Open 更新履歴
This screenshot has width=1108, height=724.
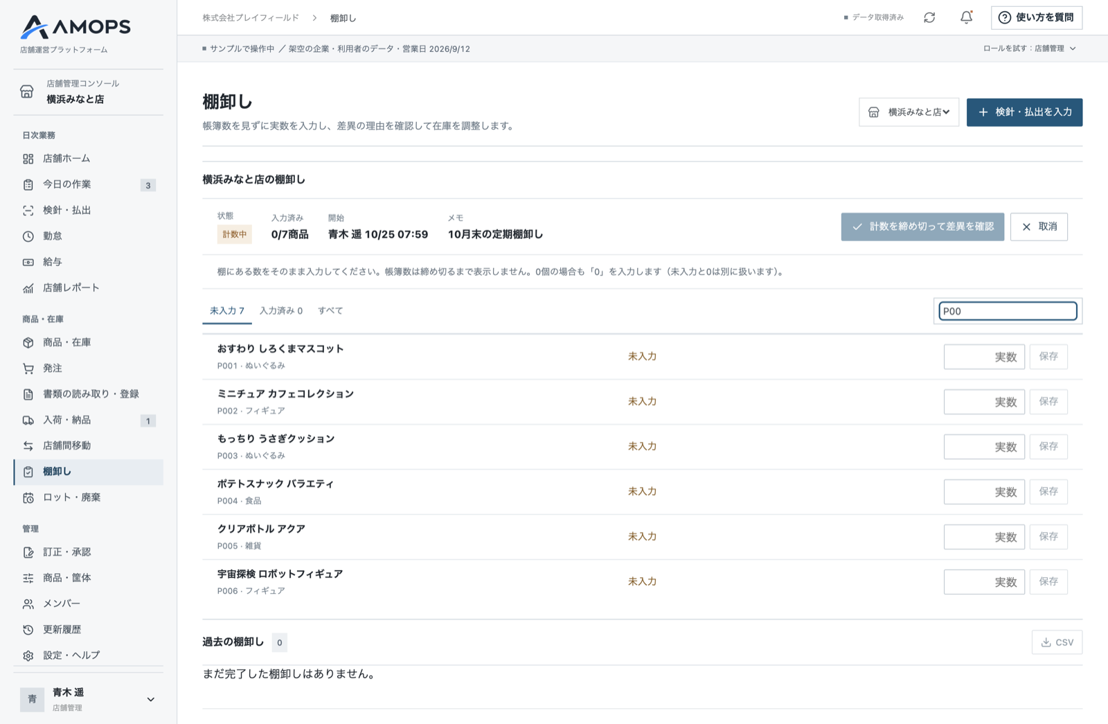[89, 629]
